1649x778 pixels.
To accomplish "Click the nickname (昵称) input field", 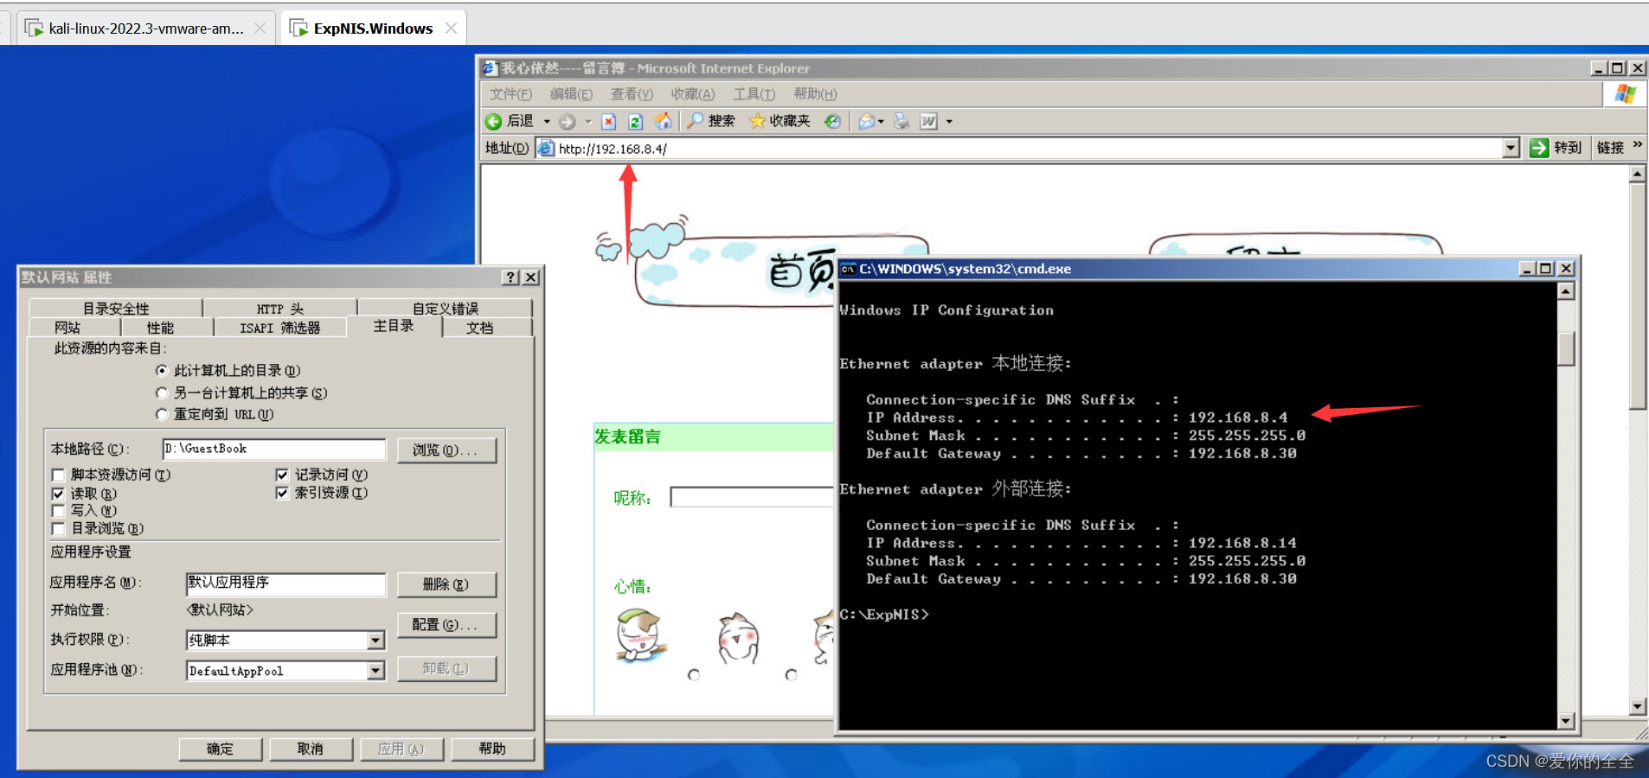I will (752, 497).
